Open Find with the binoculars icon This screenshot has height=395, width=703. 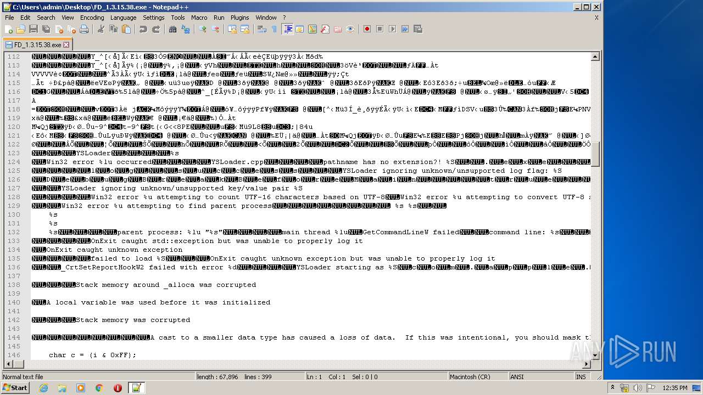click(173, 29)
